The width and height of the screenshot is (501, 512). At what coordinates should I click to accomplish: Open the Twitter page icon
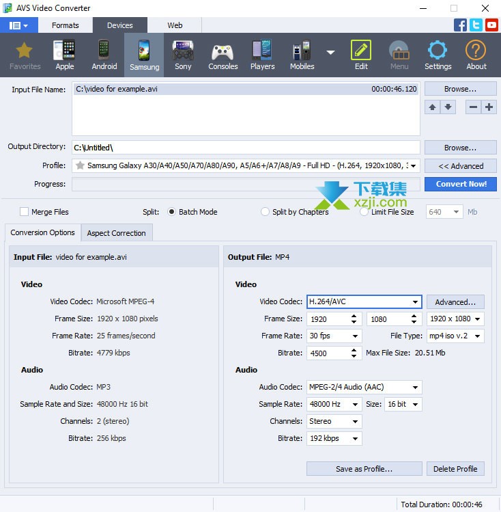[476, 25]
